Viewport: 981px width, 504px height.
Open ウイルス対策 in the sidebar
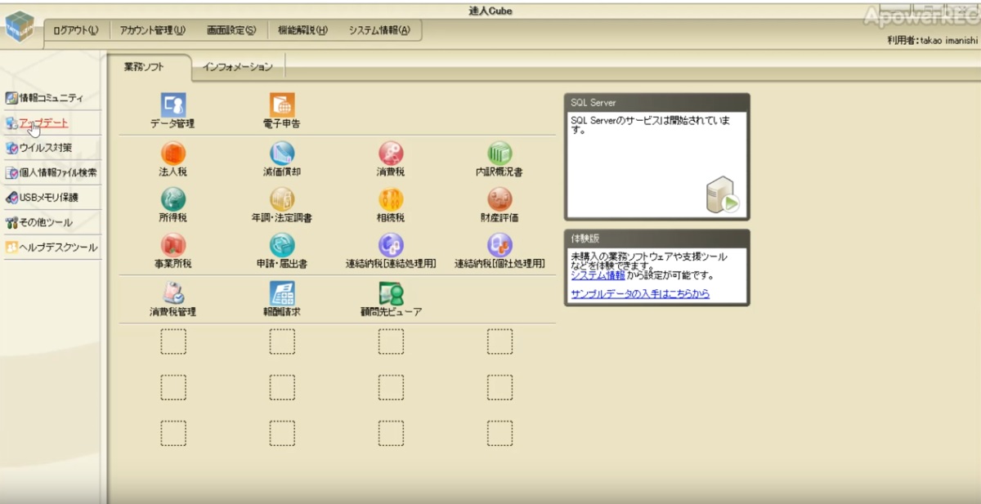click(x=39, y=148)
